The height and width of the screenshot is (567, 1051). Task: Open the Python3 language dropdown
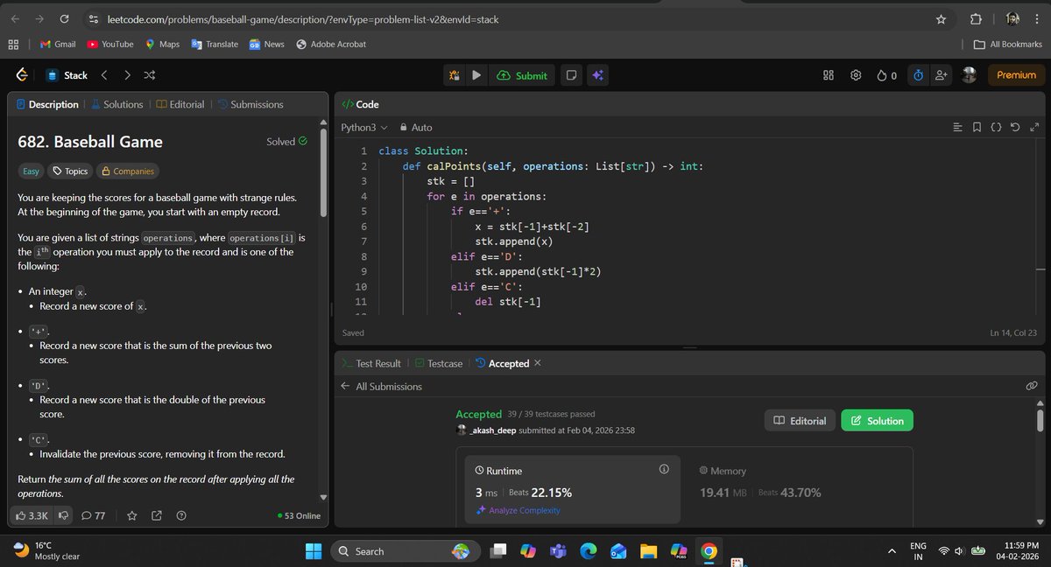coord(363,127)
